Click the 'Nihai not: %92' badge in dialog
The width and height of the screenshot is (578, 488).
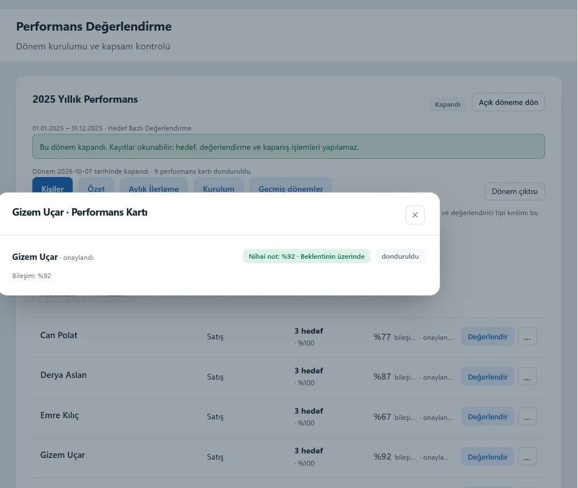coord(307,256)
